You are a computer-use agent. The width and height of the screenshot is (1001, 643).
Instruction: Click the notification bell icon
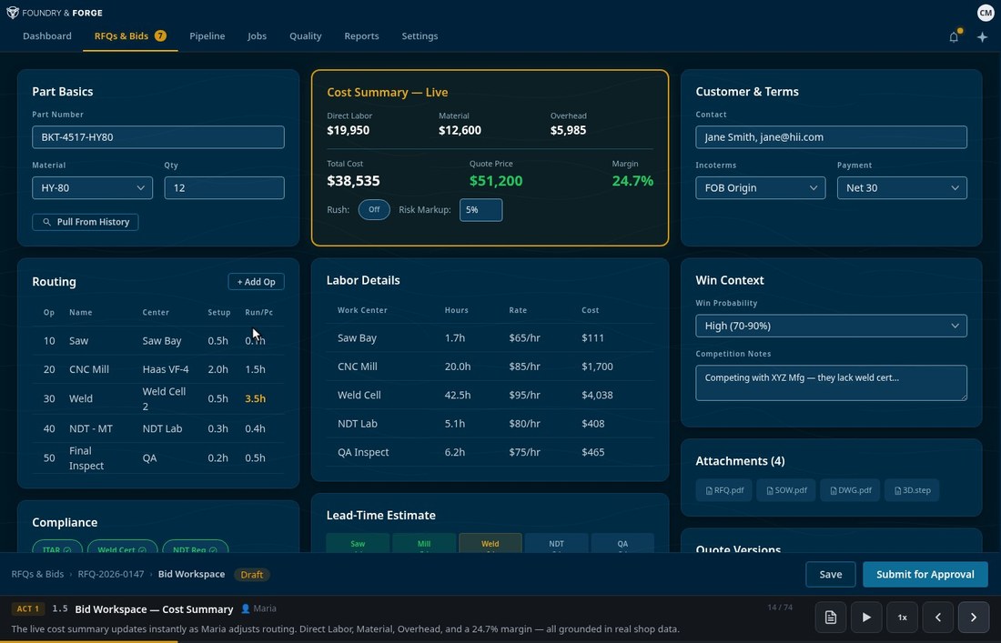[953, 36]
